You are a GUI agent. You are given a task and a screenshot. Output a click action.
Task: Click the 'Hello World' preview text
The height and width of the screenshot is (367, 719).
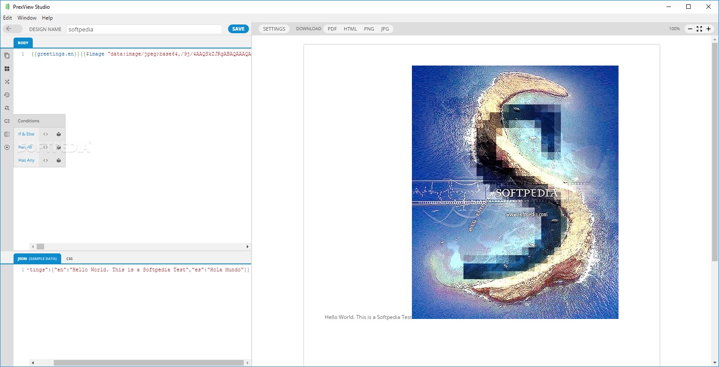[x=368, y=317]
